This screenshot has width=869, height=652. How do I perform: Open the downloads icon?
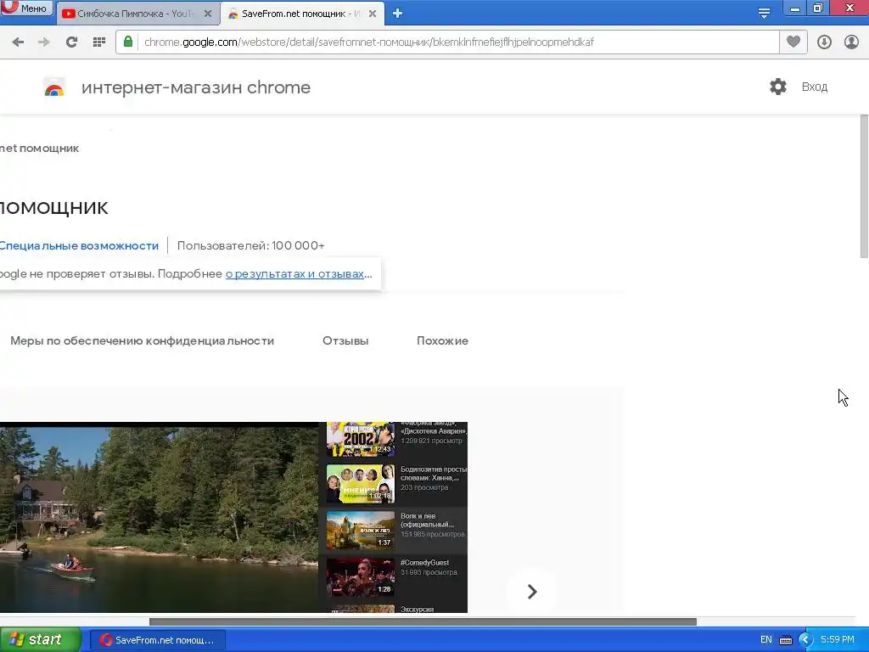[x=824, y=42]
